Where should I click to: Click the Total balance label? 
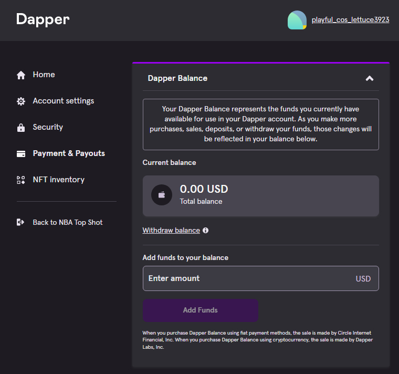201,201
